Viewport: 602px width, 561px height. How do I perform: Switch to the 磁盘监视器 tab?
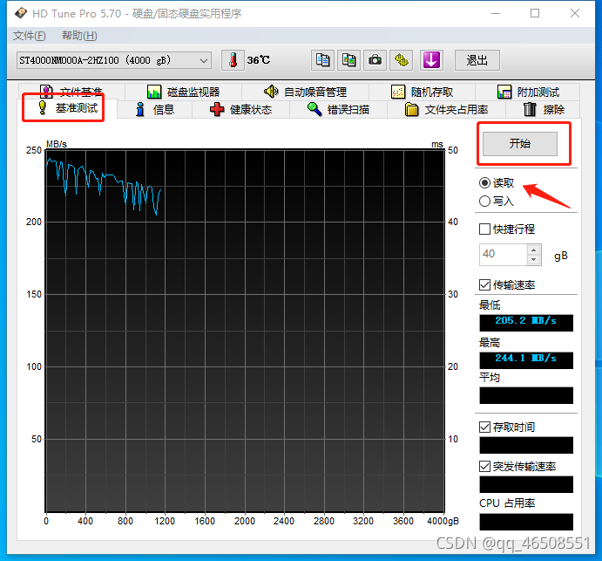point(183,92)
